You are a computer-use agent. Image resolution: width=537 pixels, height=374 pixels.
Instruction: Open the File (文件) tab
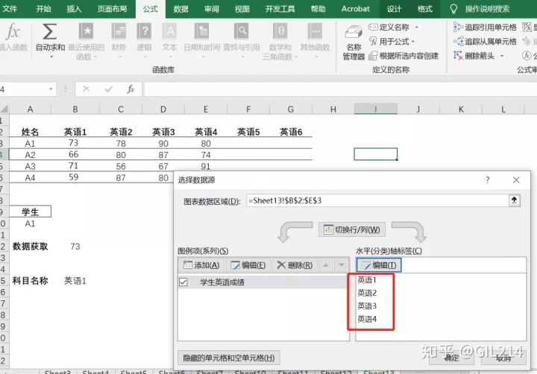10,8
